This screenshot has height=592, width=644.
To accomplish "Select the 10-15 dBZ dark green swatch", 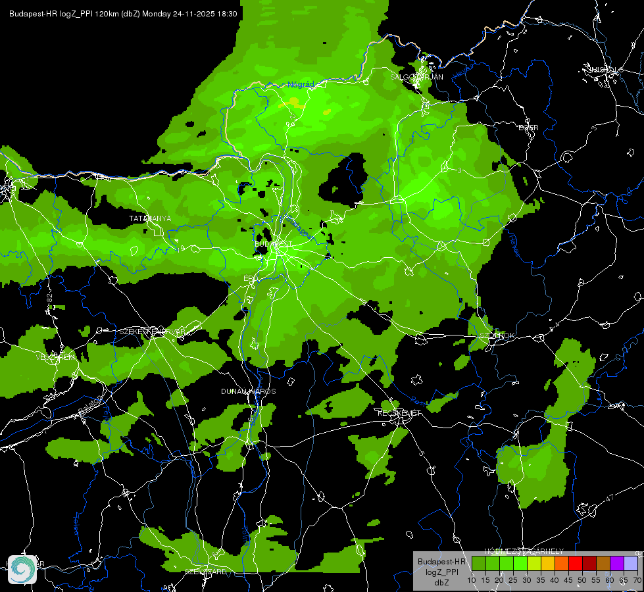I will (x=478, y=564).
